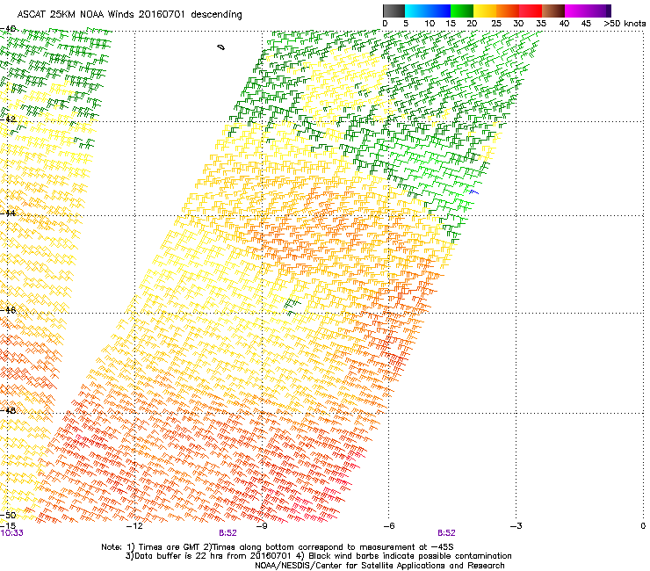Viewport: 650px width, 571px height.
Task: Click the '45' legend scale label
Action: 586,24
